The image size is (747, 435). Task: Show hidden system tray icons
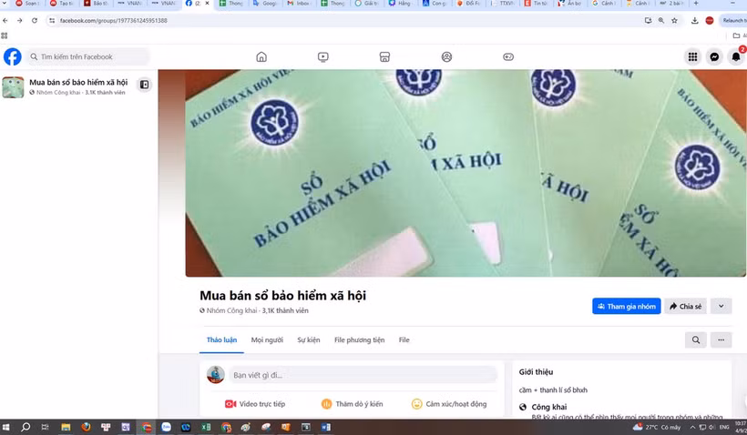[692, 427]
